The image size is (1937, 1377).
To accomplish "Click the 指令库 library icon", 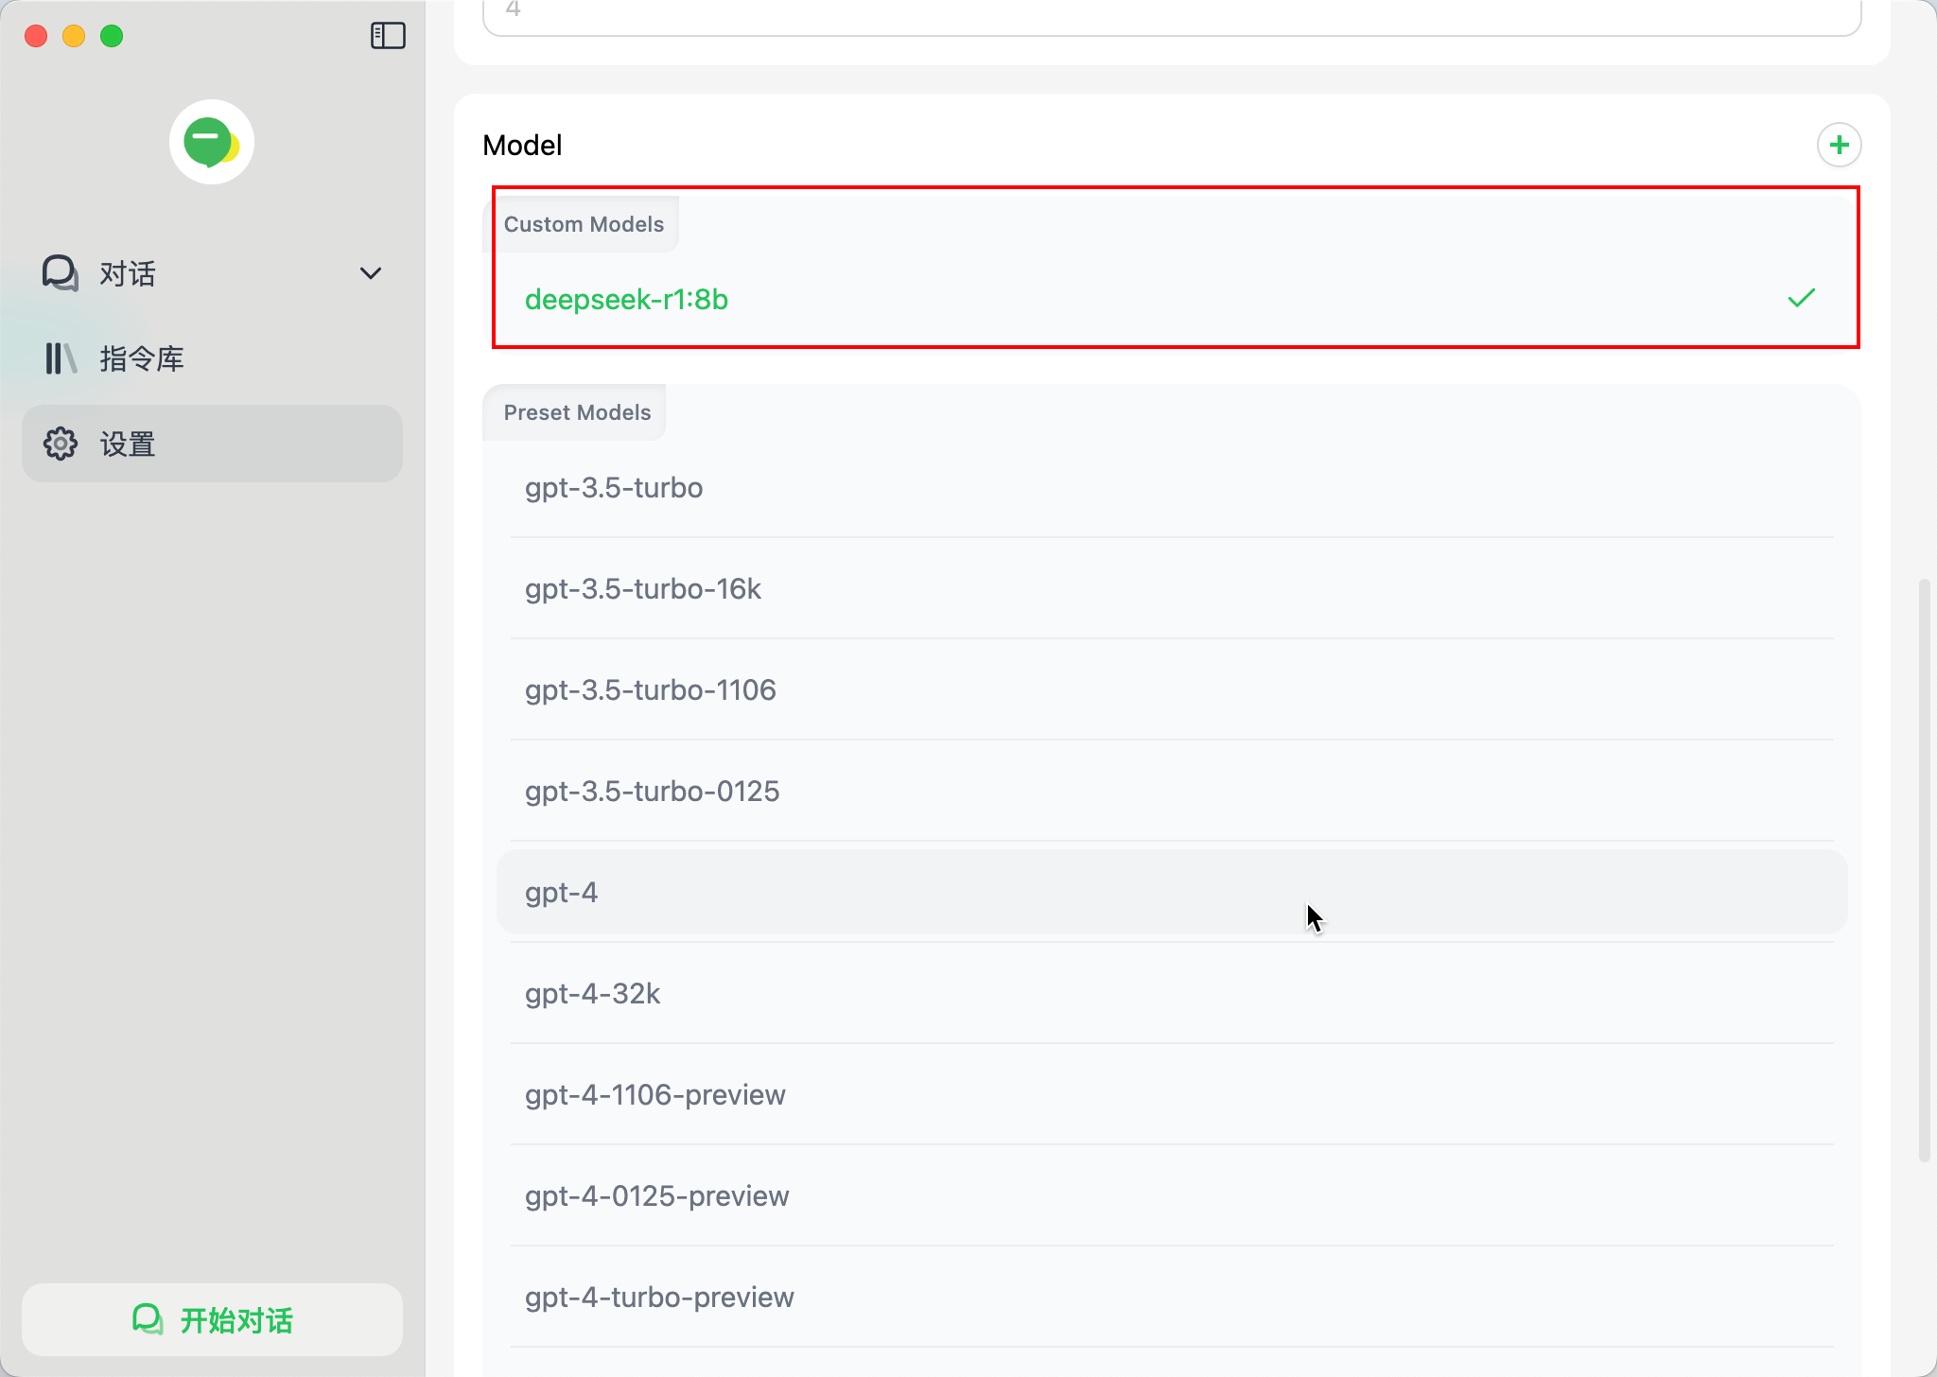I will point(61,358).
